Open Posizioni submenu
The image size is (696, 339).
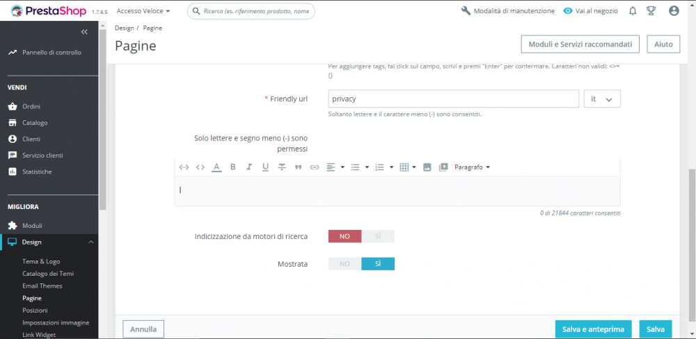pyautogui.click(x=35, y=311)
